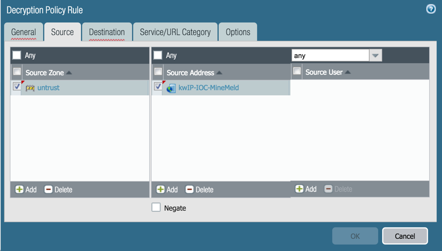Click red minus icon under Source Address

[189, 189]
